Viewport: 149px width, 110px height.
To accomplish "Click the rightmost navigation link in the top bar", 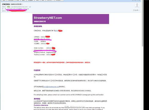I will (x=139, y=0).
